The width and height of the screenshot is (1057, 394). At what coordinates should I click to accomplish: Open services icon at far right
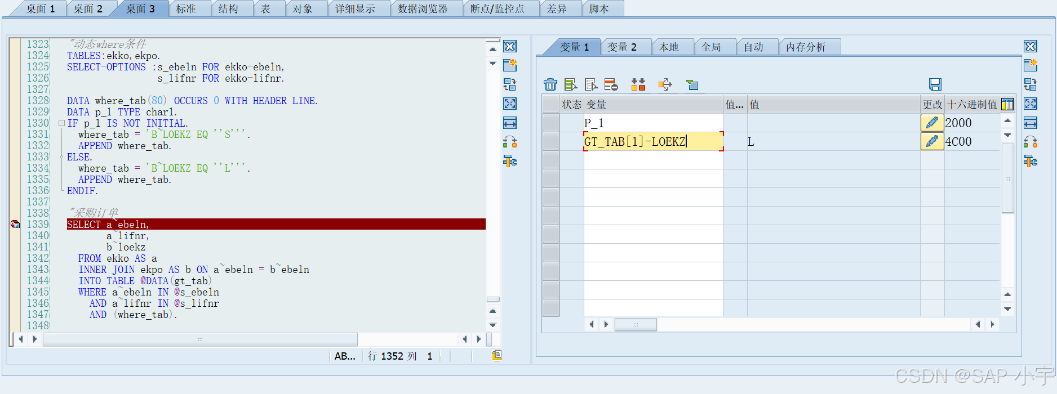tap(1031, 162)
